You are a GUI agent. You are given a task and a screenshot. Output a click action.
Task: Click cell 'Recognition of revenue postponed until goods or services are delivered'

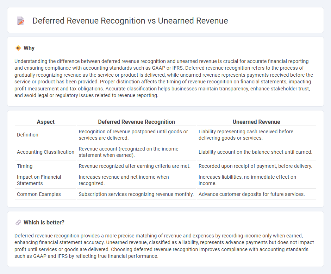(136, 135)
